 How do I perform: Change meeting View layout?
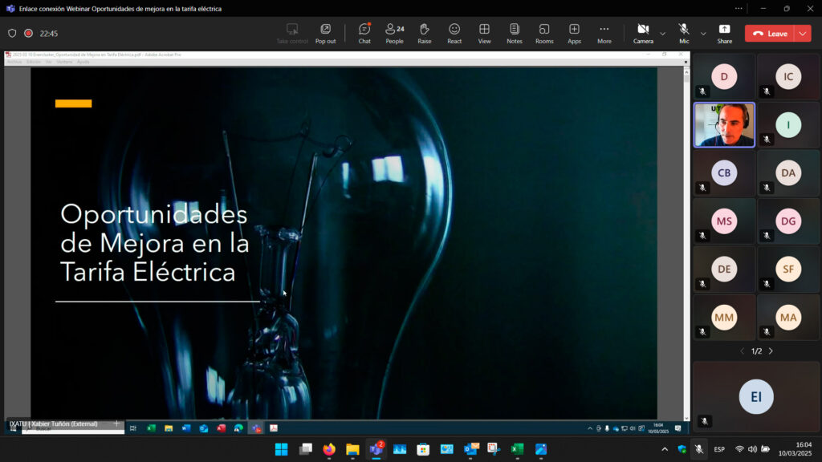tap(484, 32)
